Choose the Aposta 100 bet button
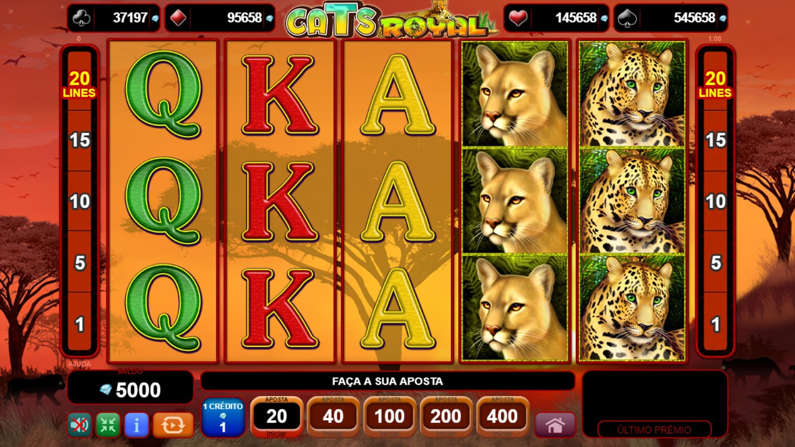This screenshot has height=447, width=795. pyautogui.click(x=390, y=417)
